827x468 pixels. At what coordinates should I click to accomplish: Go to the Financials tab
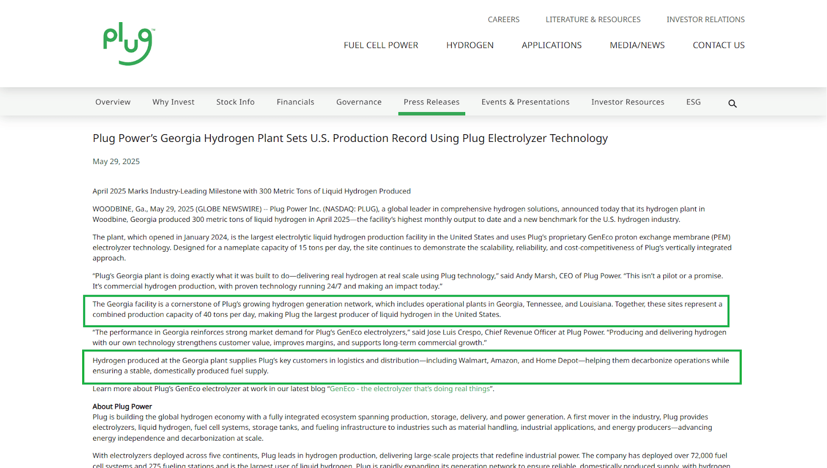(295, 102)
